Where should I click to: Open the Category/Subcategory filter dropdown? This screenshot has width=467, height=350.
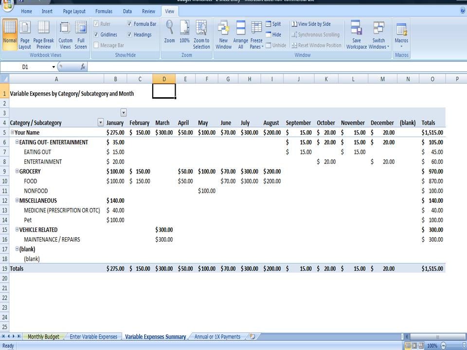coord(101,122)
